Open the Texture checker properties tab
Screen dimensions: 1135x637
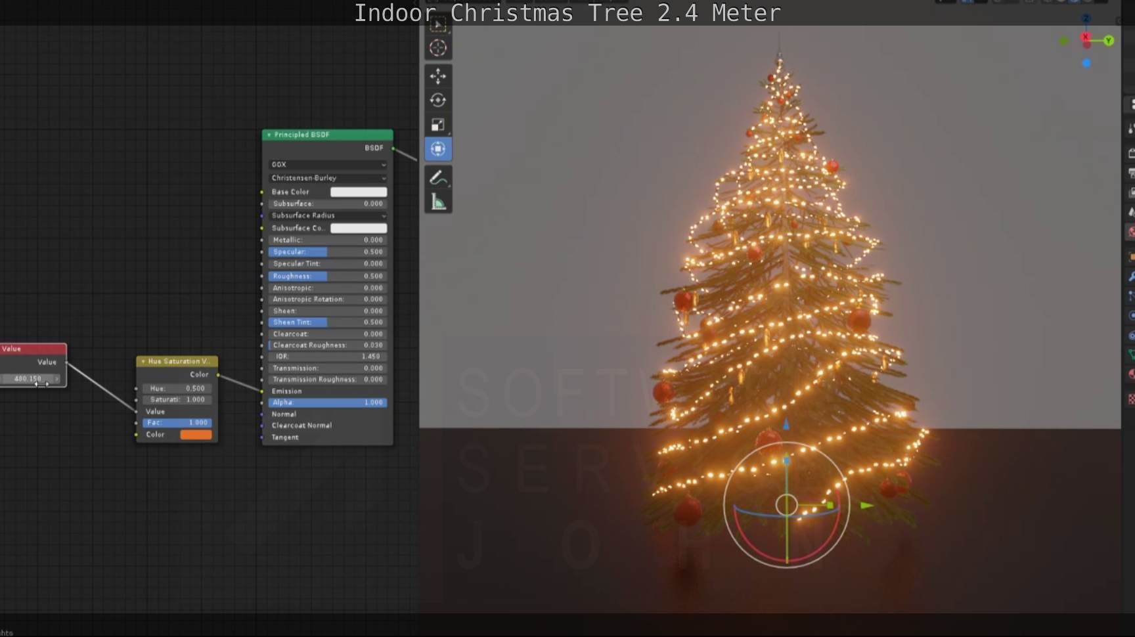click(x=1130, y=399)
